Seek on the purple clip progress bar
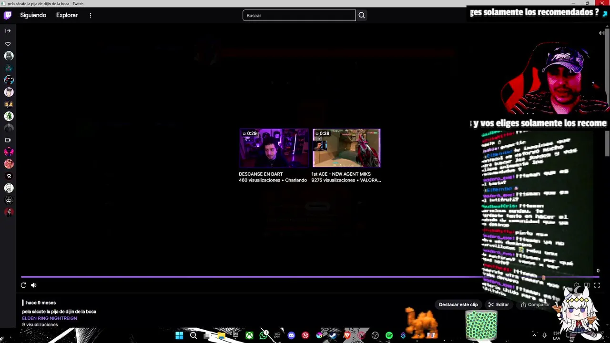 pyautogui.click(x=310, y=276)
